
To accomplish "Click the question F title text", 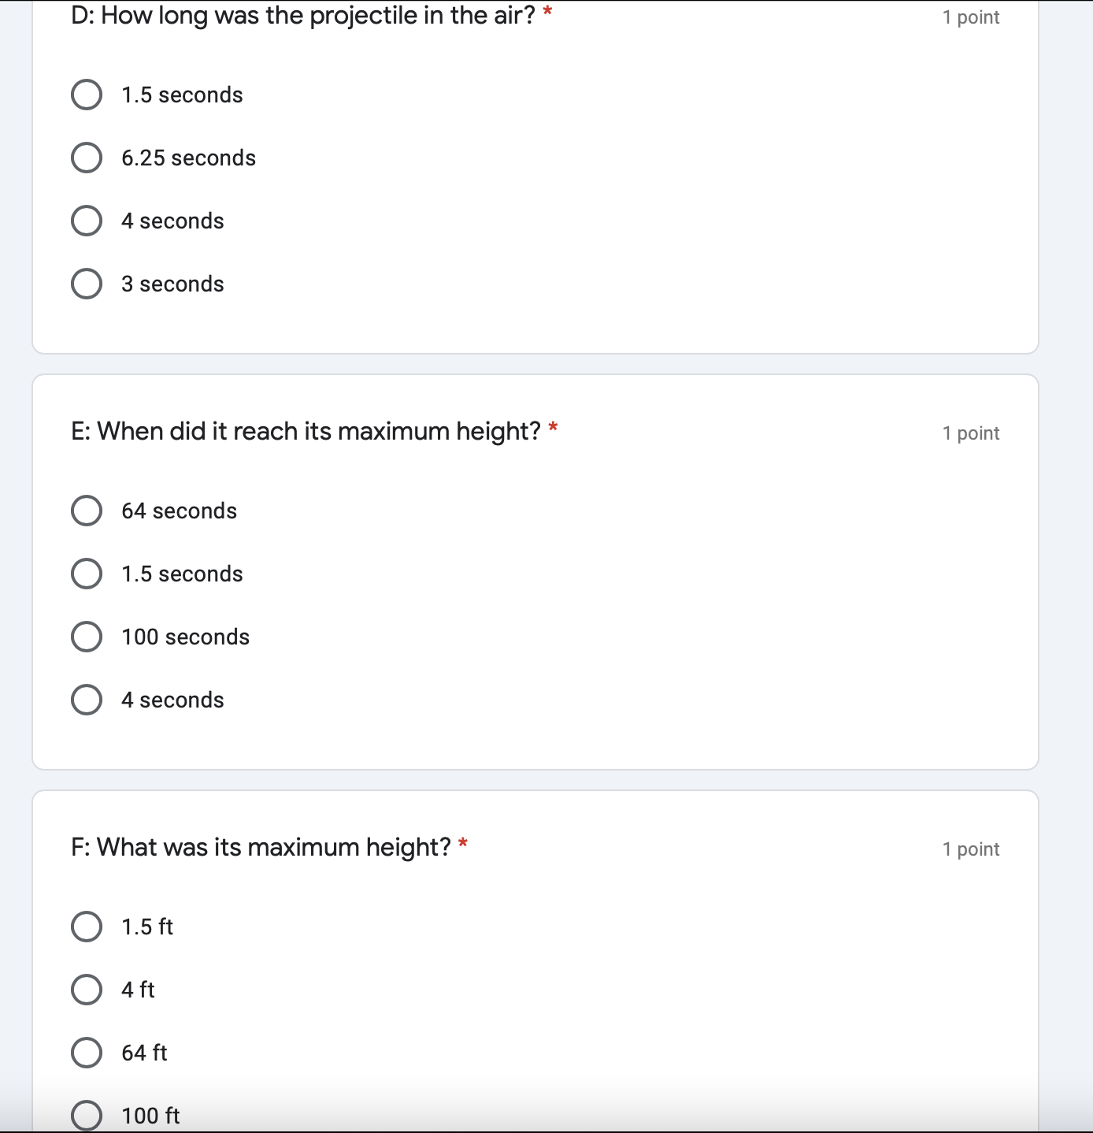I will [x=261, y=848].
